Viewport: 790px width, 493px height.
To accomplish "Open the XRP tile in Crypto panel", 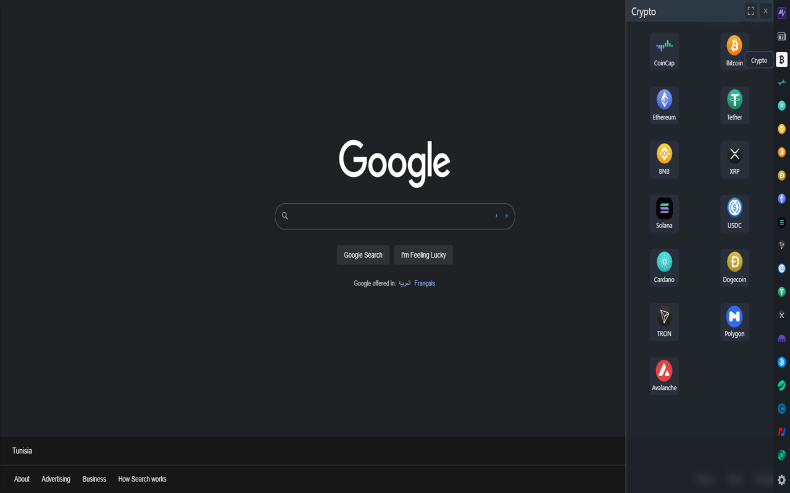I will click(x=734, y=160).
